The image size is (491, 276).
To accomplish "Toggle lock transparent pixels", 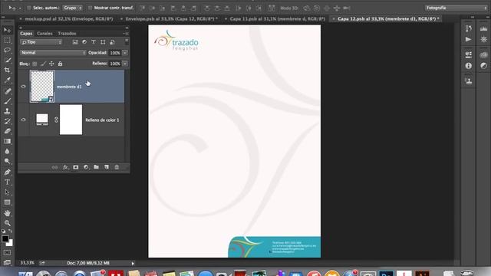I will 35,64.
